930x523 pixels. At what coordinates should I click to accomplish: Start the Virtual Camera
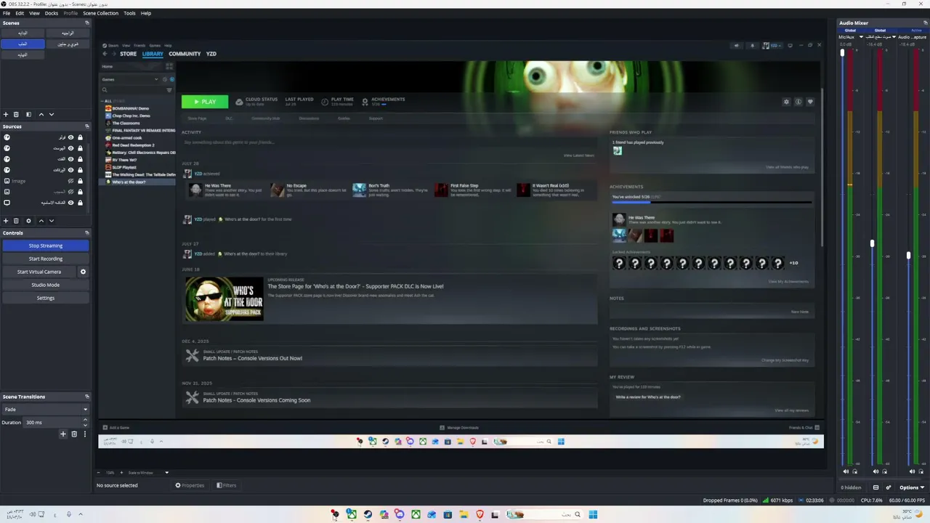39,272
